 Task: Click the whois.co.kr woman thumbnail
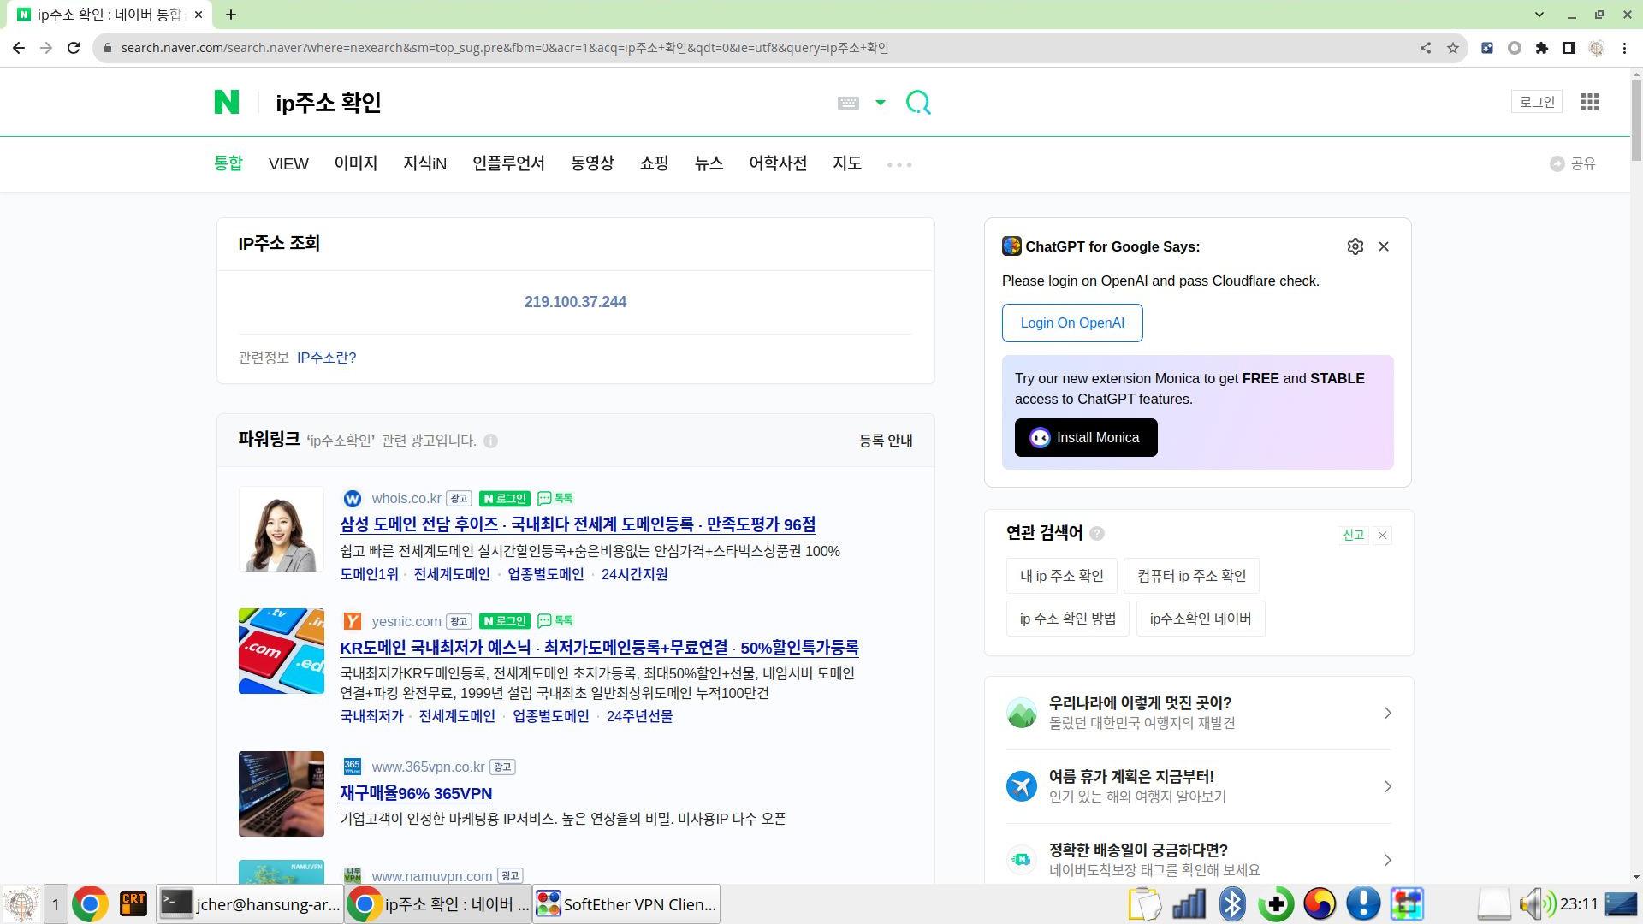click(x=282, y=530)
